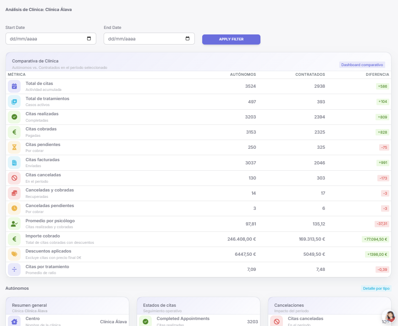Image resolution: width=398 pixels, height=326 pixels.
Task: Click the green checkmark Citas realizadas icon
Action: [14, 117]
